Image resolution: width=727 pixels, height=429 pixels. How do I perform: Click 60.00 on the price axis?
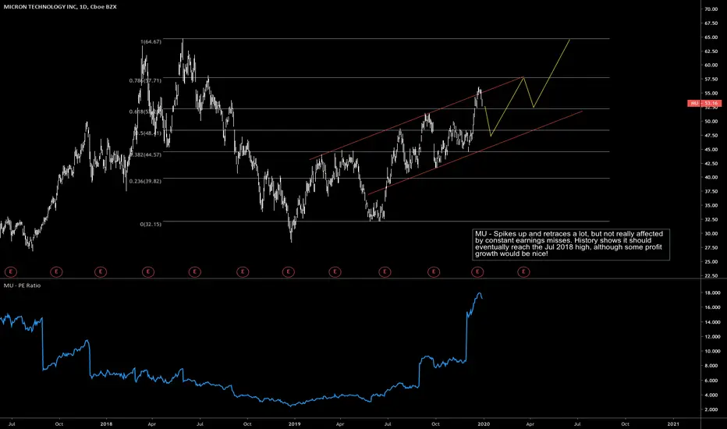(x=711, y=66)
